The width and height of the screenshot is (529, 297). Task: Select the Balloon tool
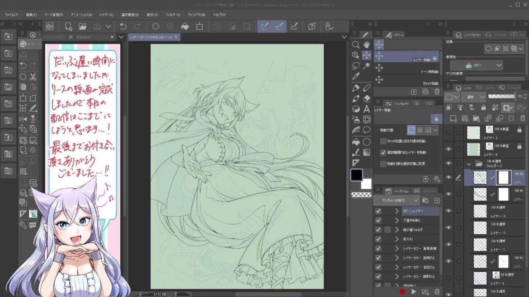coord(367,130)
